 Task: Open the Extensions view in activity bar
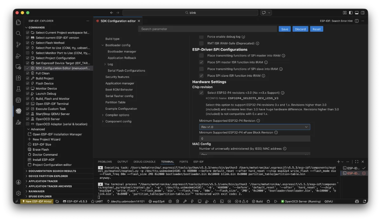point(18,78)
